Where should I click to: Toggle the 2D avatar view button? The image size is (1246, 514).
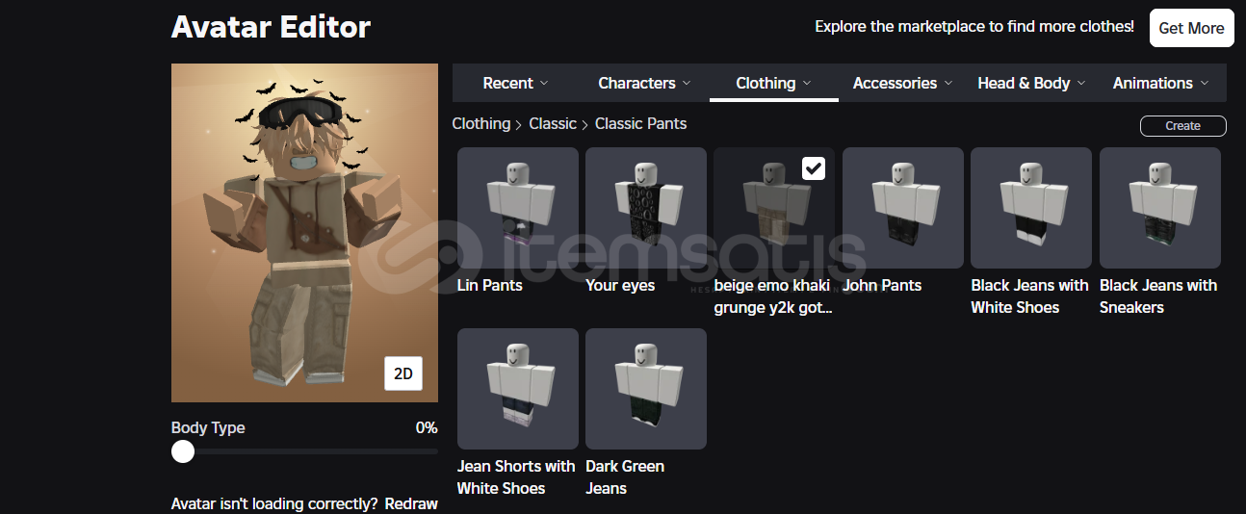(x=403, y=373)
